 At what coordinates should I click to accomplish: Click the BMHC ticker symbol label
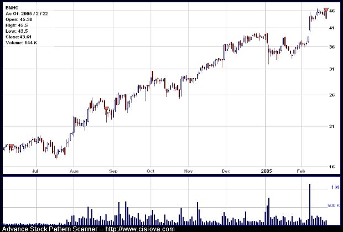pos(12,8)
